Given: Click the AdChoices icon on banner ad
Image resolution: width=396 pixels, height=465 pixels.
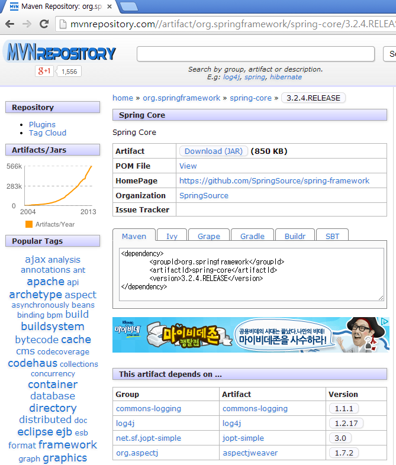Looking at the screenshot, I should 385,322.
